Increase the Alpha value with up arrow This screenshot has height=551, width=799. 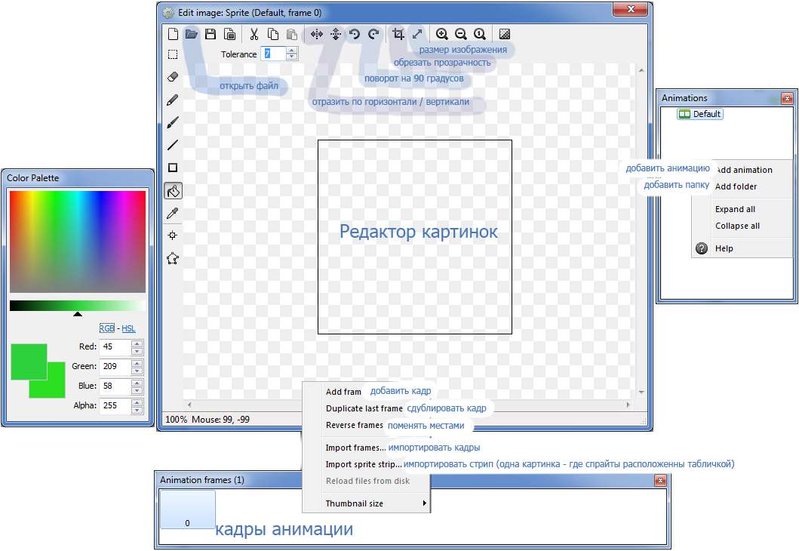click(137, 402)
